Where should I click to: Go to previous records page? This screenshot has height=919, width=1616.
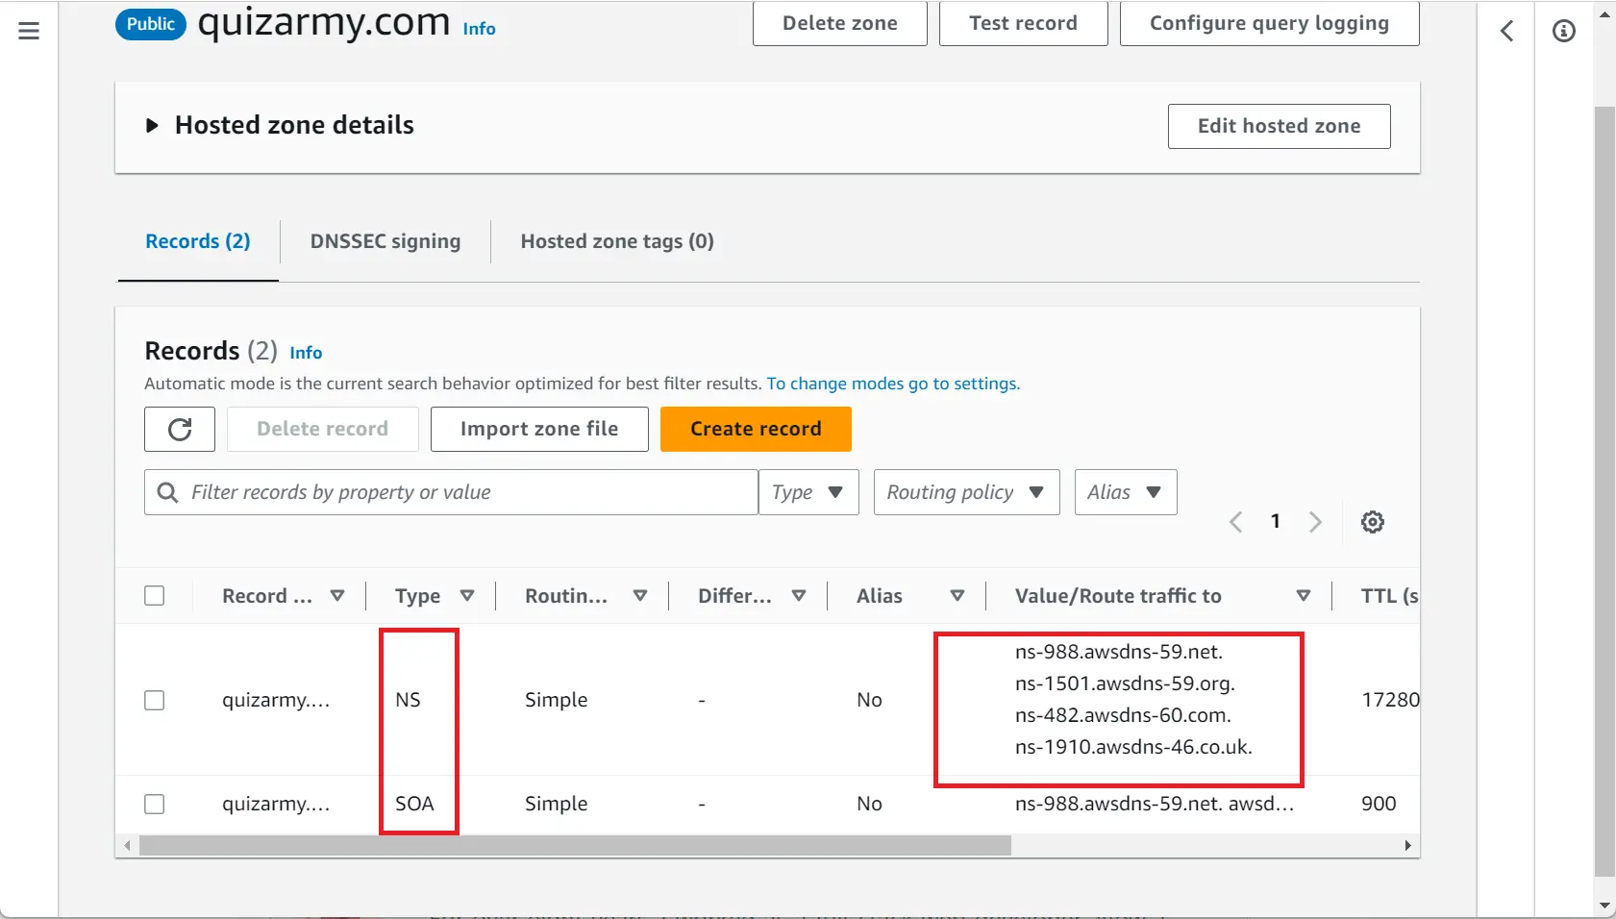coord(1236,522)
